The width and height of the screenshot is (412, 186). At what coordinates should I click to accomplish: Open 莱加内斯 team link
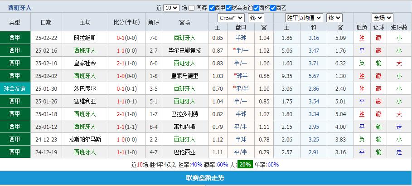(x=185, y=127)
